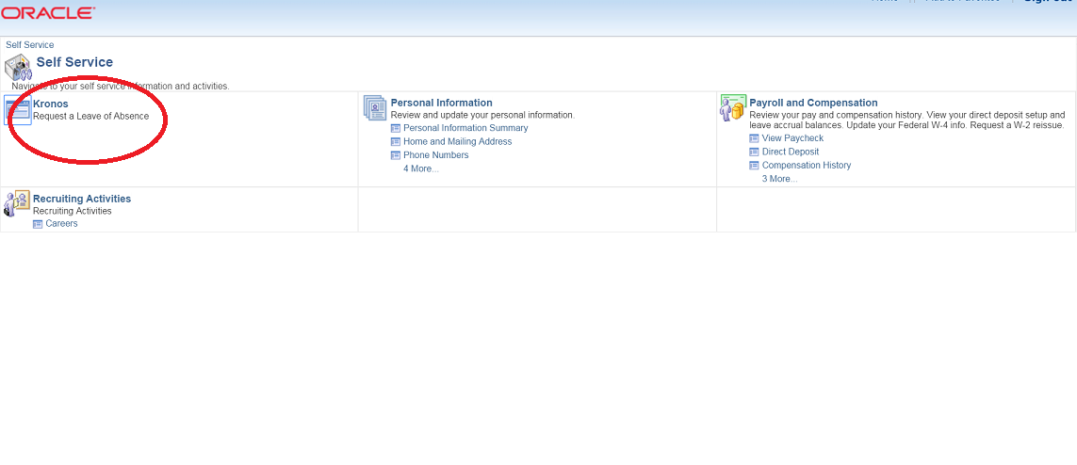Click the Request a Leave of Absence text

coord(91,117)
